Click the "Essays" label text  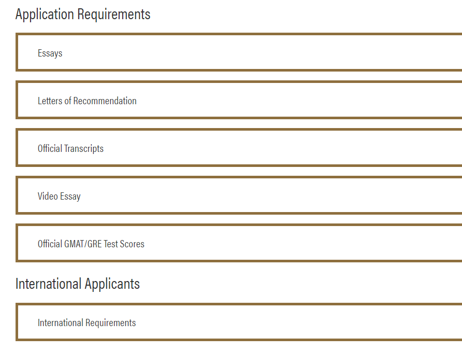point(50,53)
